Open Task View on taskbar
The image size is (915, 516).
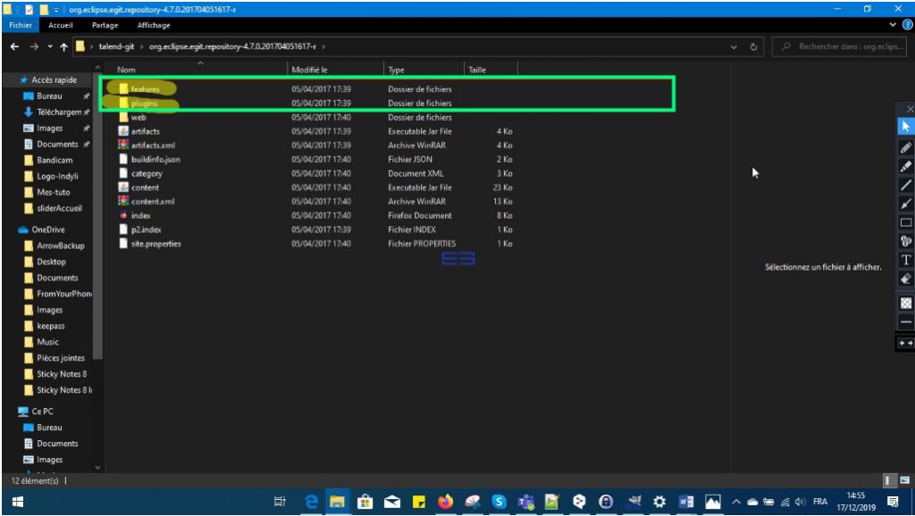pyautogui.click(x=280, y=502)
